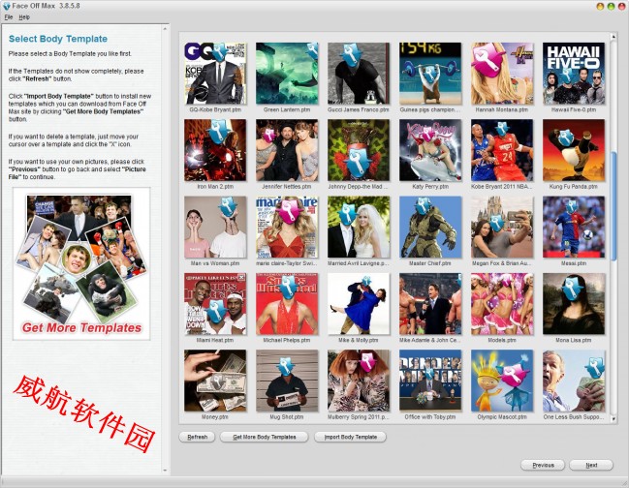629x488 pixels.
Task: Select the marie claire Taylor Swift template
Action: point(287,228)
